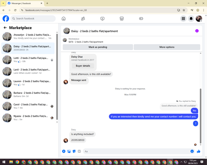Open the Nyasia conversation
The height and width of the screenshot is (165, 207).
[28, 118]
